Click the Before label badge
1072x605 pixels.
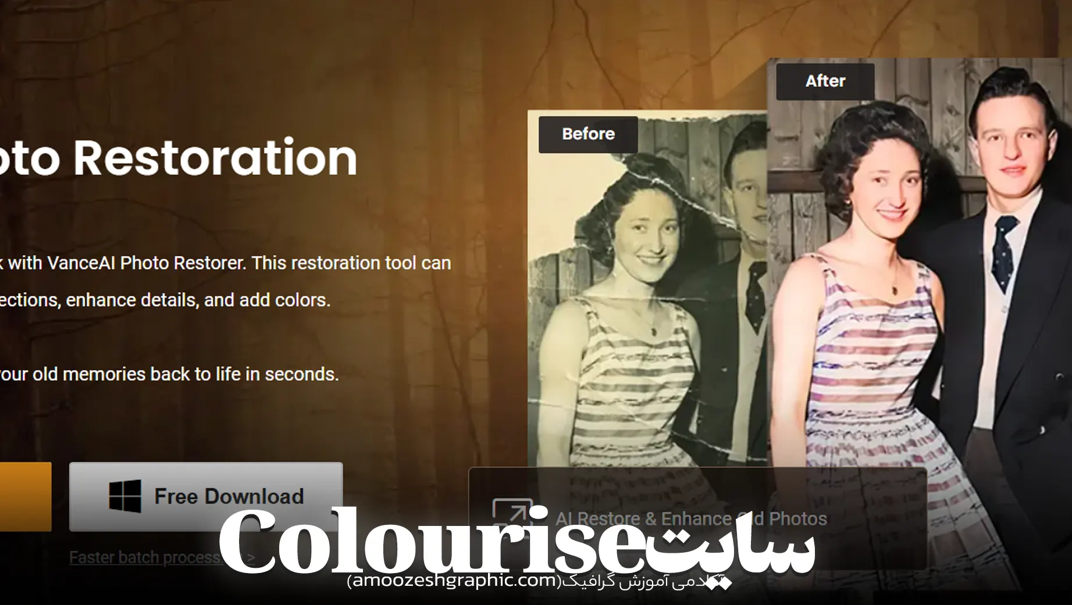point(588,134)
